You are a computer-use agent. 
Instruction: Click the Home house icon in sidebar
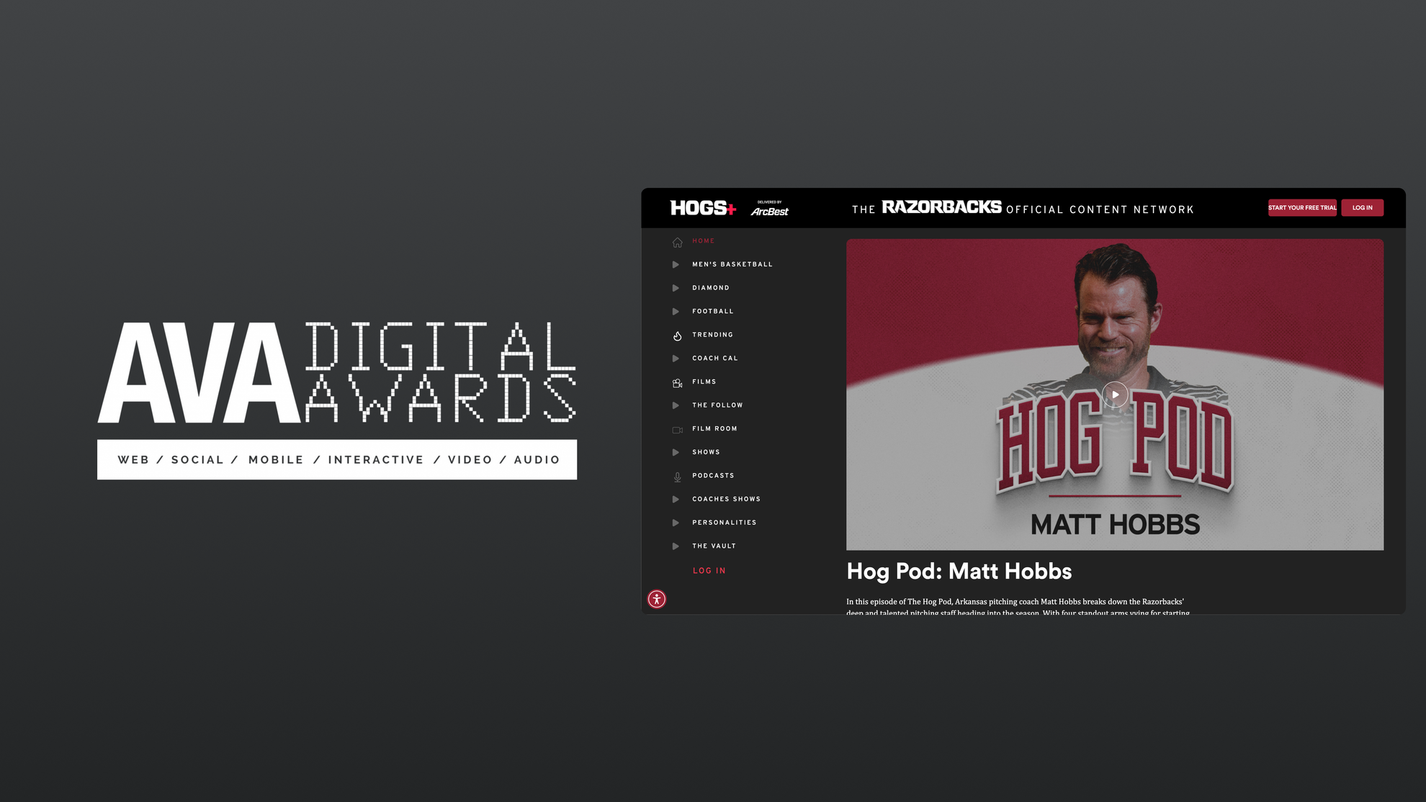pyautogui.click(x=677, y=242)
